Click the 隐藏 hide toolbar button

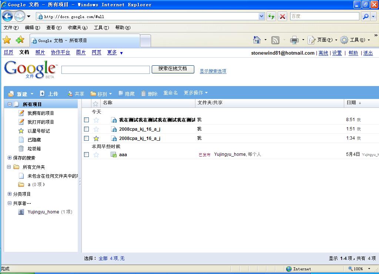127,93
